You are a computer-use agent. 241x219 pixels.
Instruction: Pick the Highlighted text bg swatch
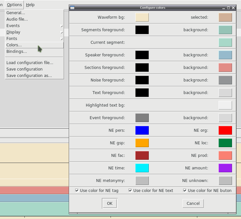(x=225, y=105)
